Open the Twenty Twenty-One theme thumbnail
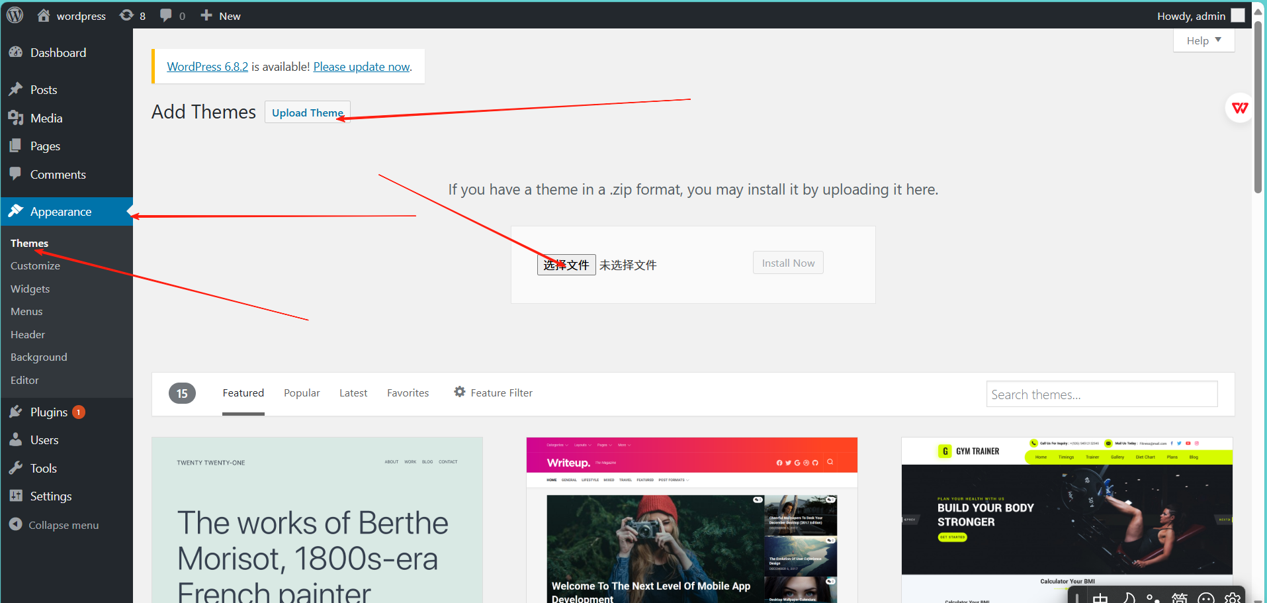The height and width of the screenshot is (603, 1267). (x=317, y=520)
